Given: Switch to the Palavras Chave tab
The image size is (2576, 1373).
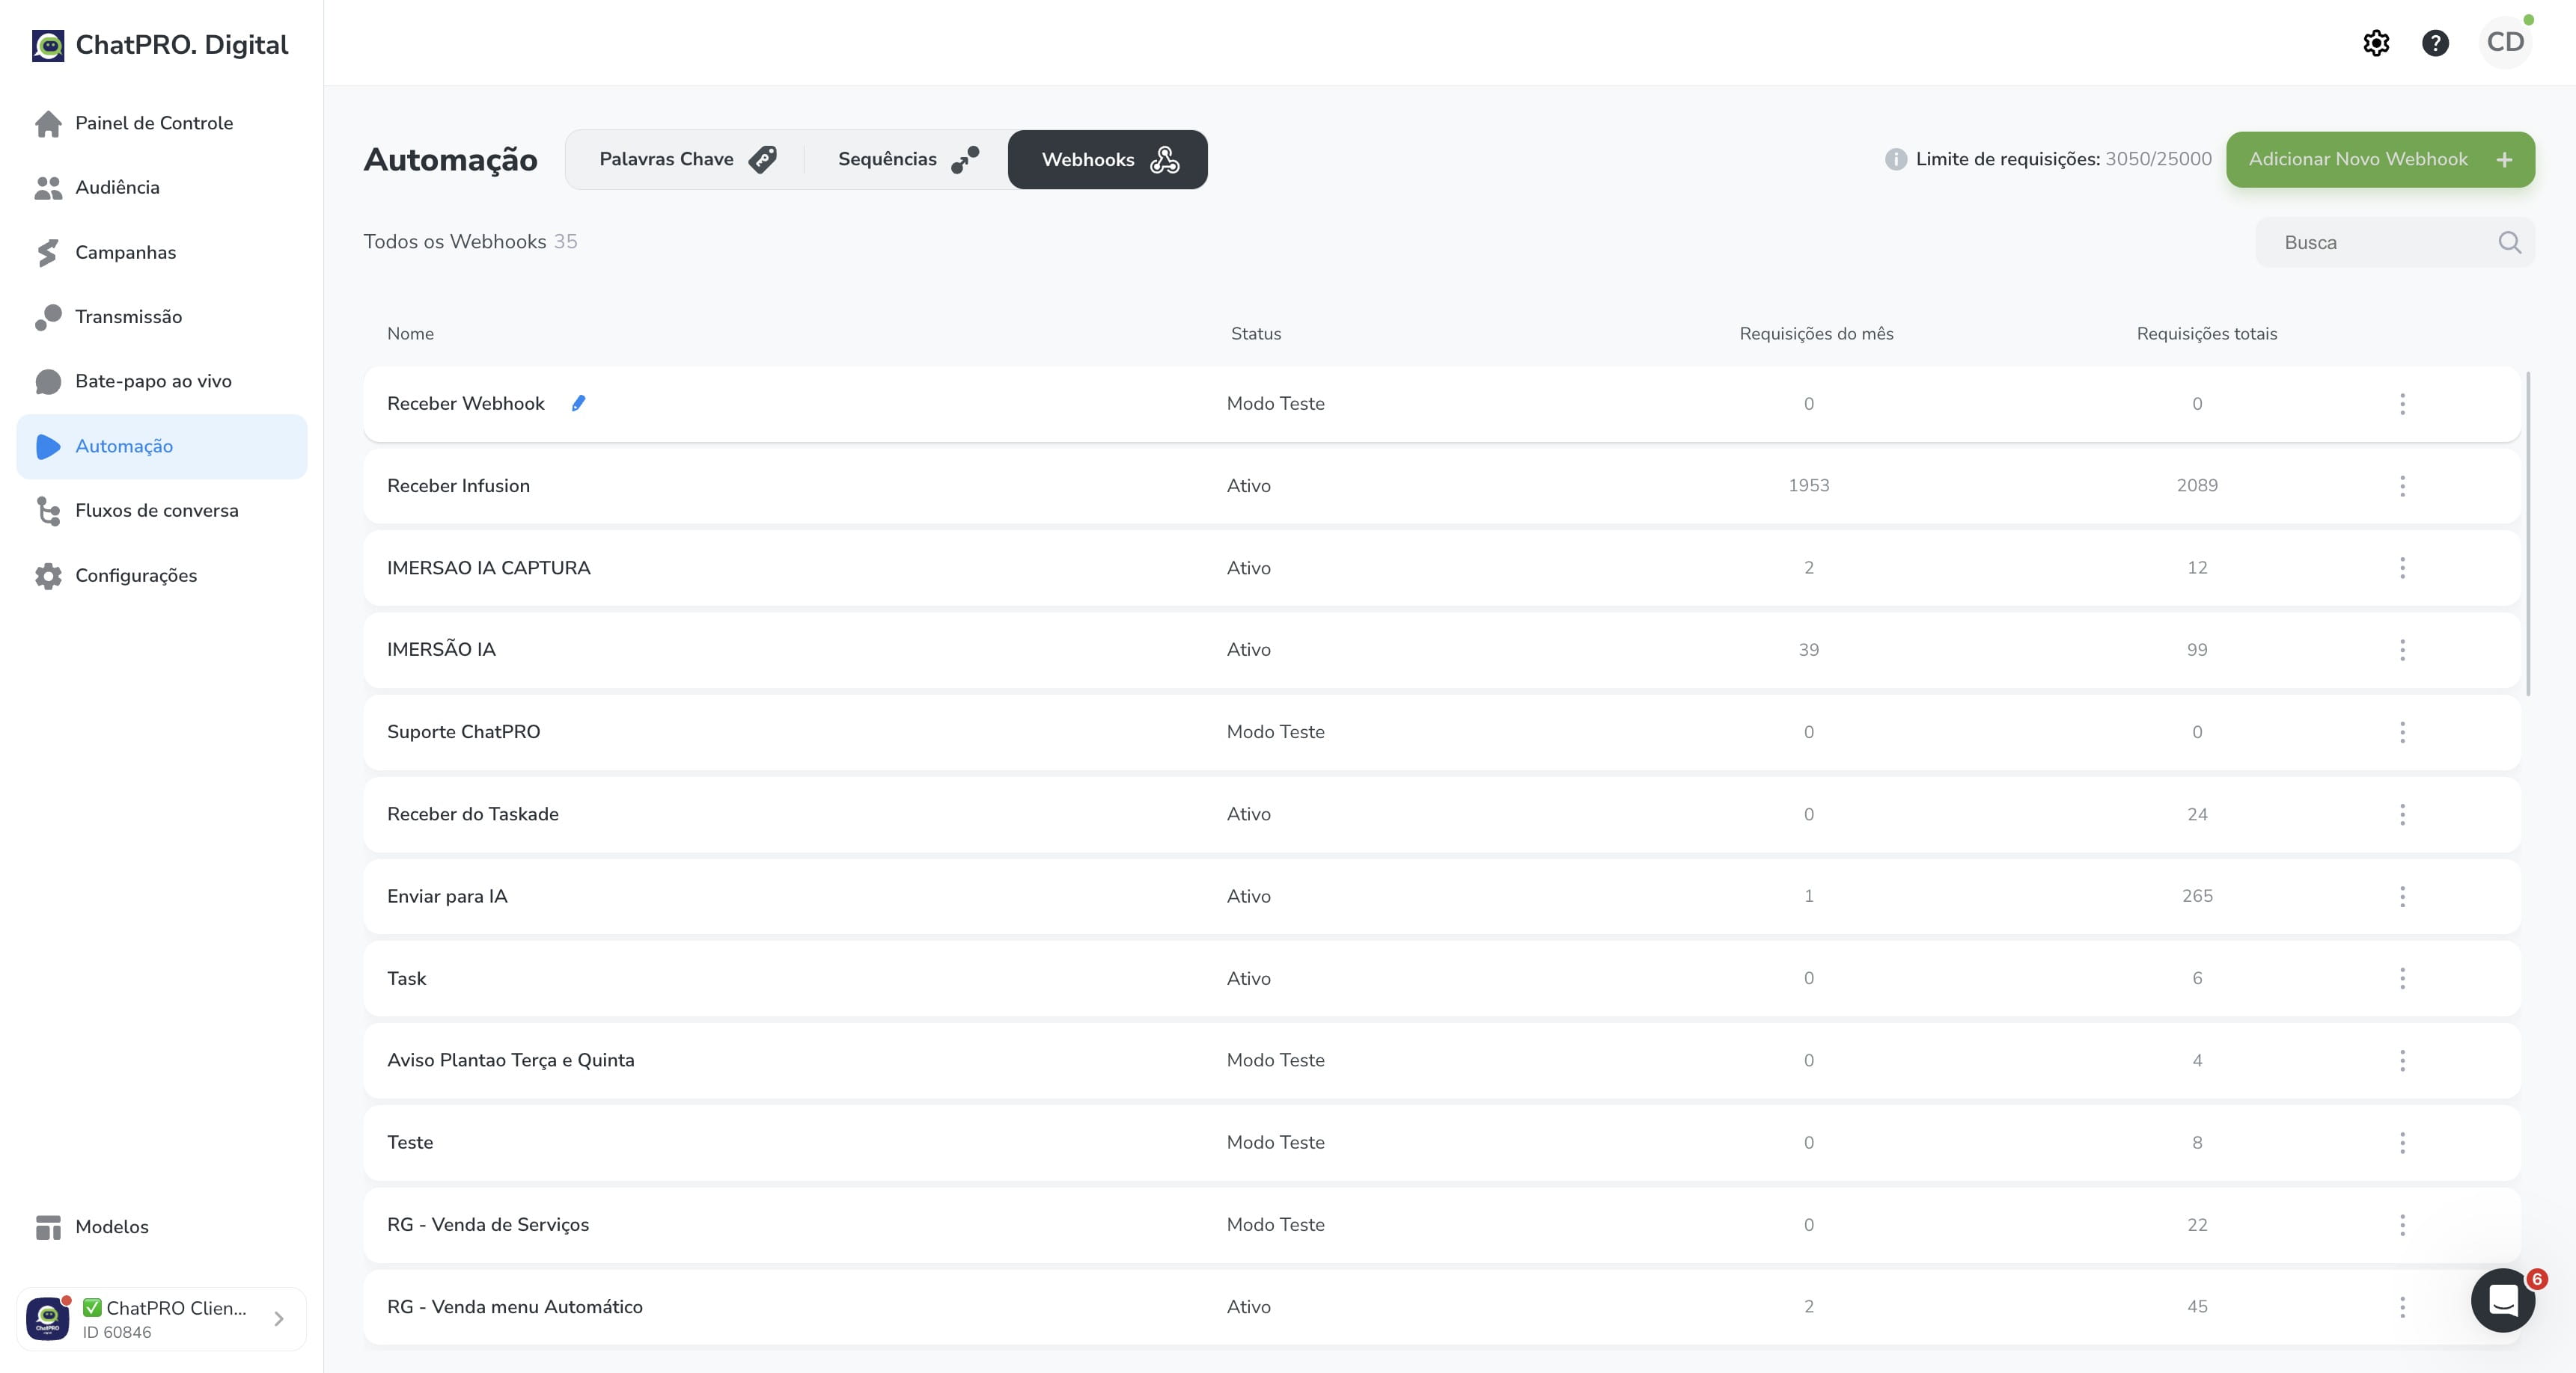Looking at the screenshot, I should point(687,159).
